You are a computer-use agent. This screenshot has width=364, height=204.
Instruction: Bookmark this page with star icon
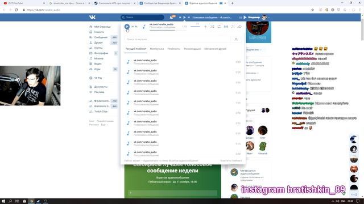312,10
